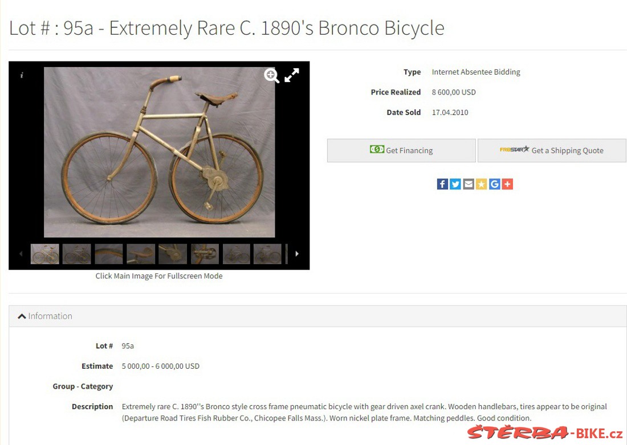Select the gear crank close-up thumbnail
Screen dimensions: 627x445
point(173,254)
